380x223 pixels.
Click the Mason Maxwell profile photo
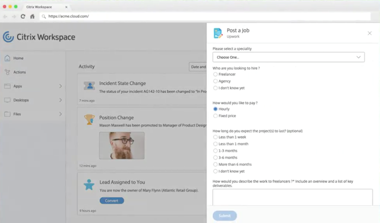(122, 145)
